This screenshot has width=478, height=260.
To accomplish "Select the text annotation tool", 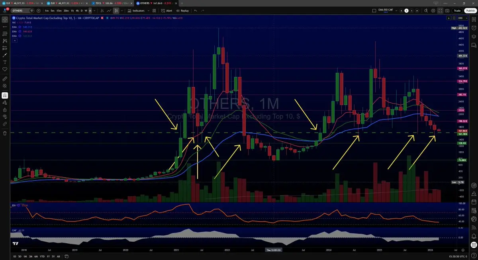I will [5, 62].
